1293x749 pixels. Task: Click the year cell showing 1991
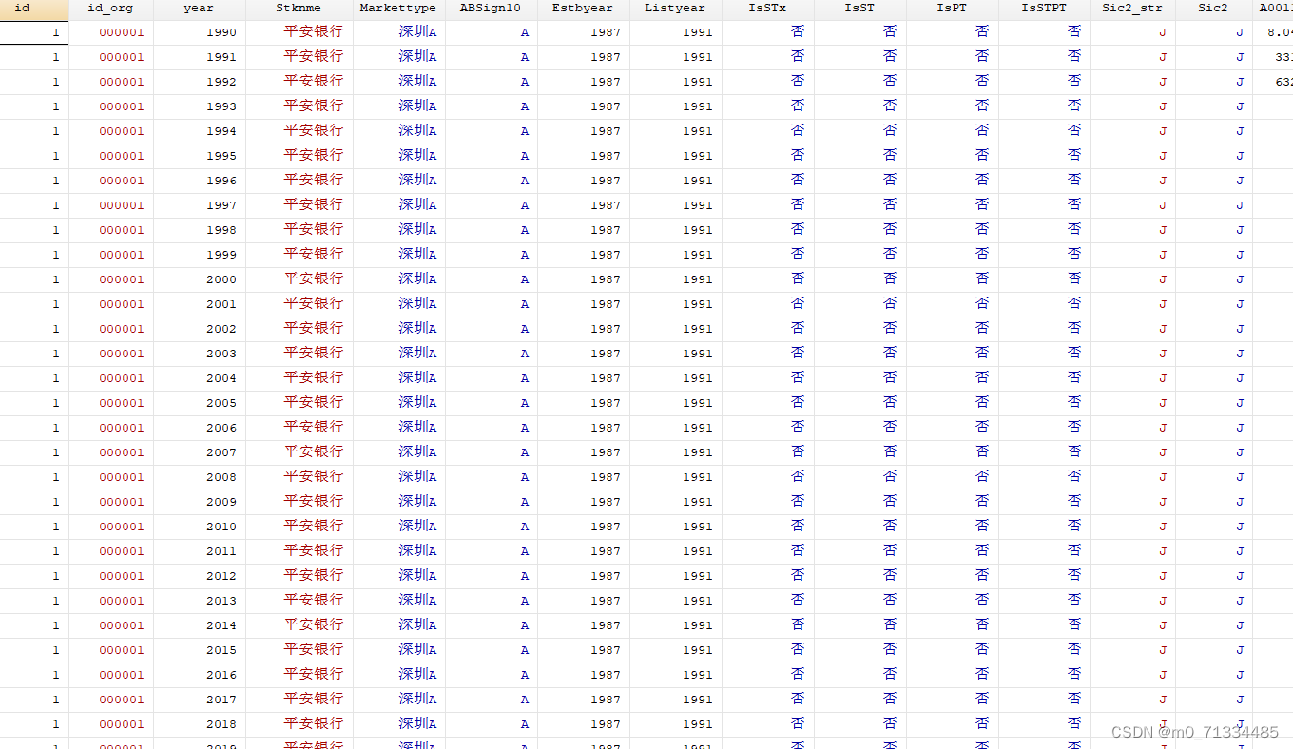[x=199, y=57]
